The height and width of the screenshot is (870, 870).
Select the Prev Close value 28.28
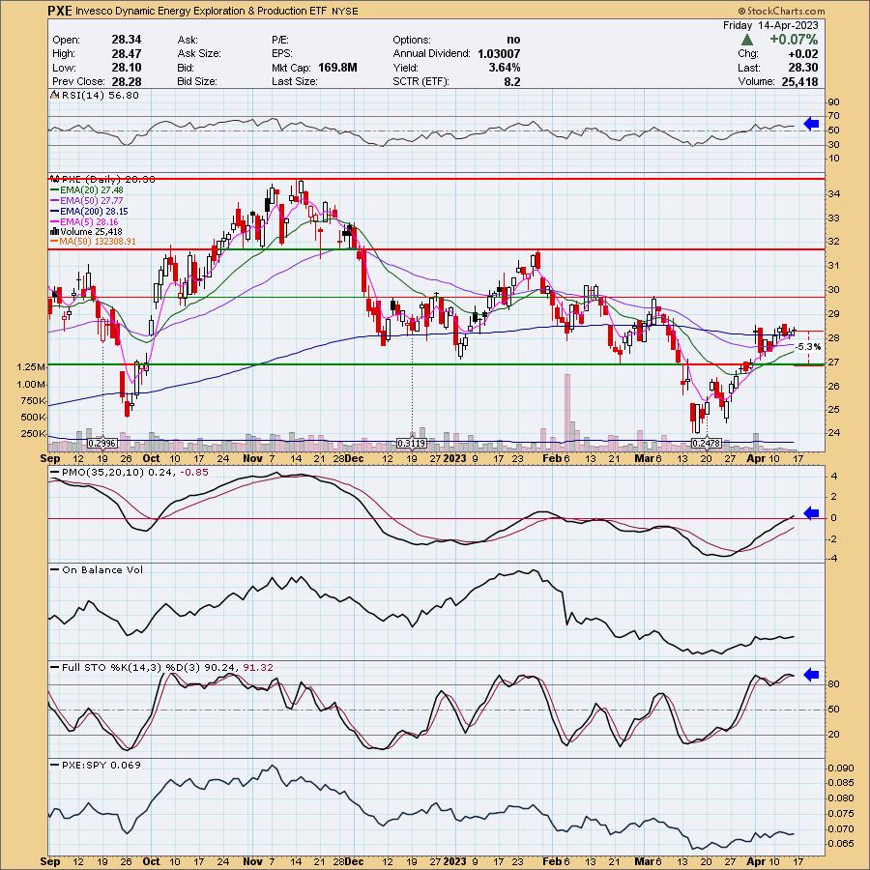[x=127, y=81]
